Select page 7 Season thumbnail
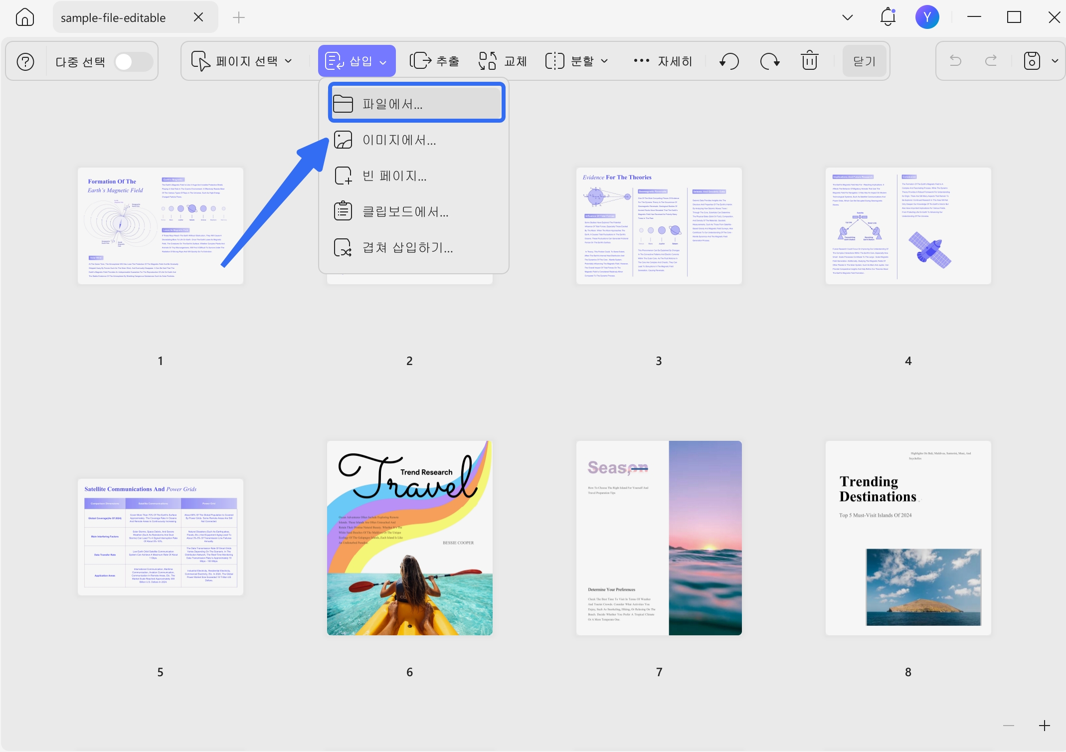The height and width of the screenshot is (752, 1066). [x=659, y=538]
